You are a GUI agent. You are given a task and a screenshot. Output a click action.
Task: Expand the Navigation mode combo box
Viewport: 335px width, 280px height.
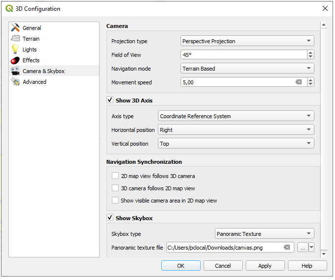[247, 69]
